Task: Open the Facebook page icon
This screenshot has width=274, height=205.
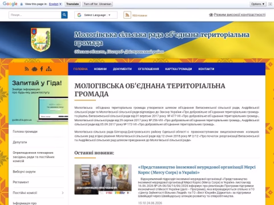Action: click(42, 69)
